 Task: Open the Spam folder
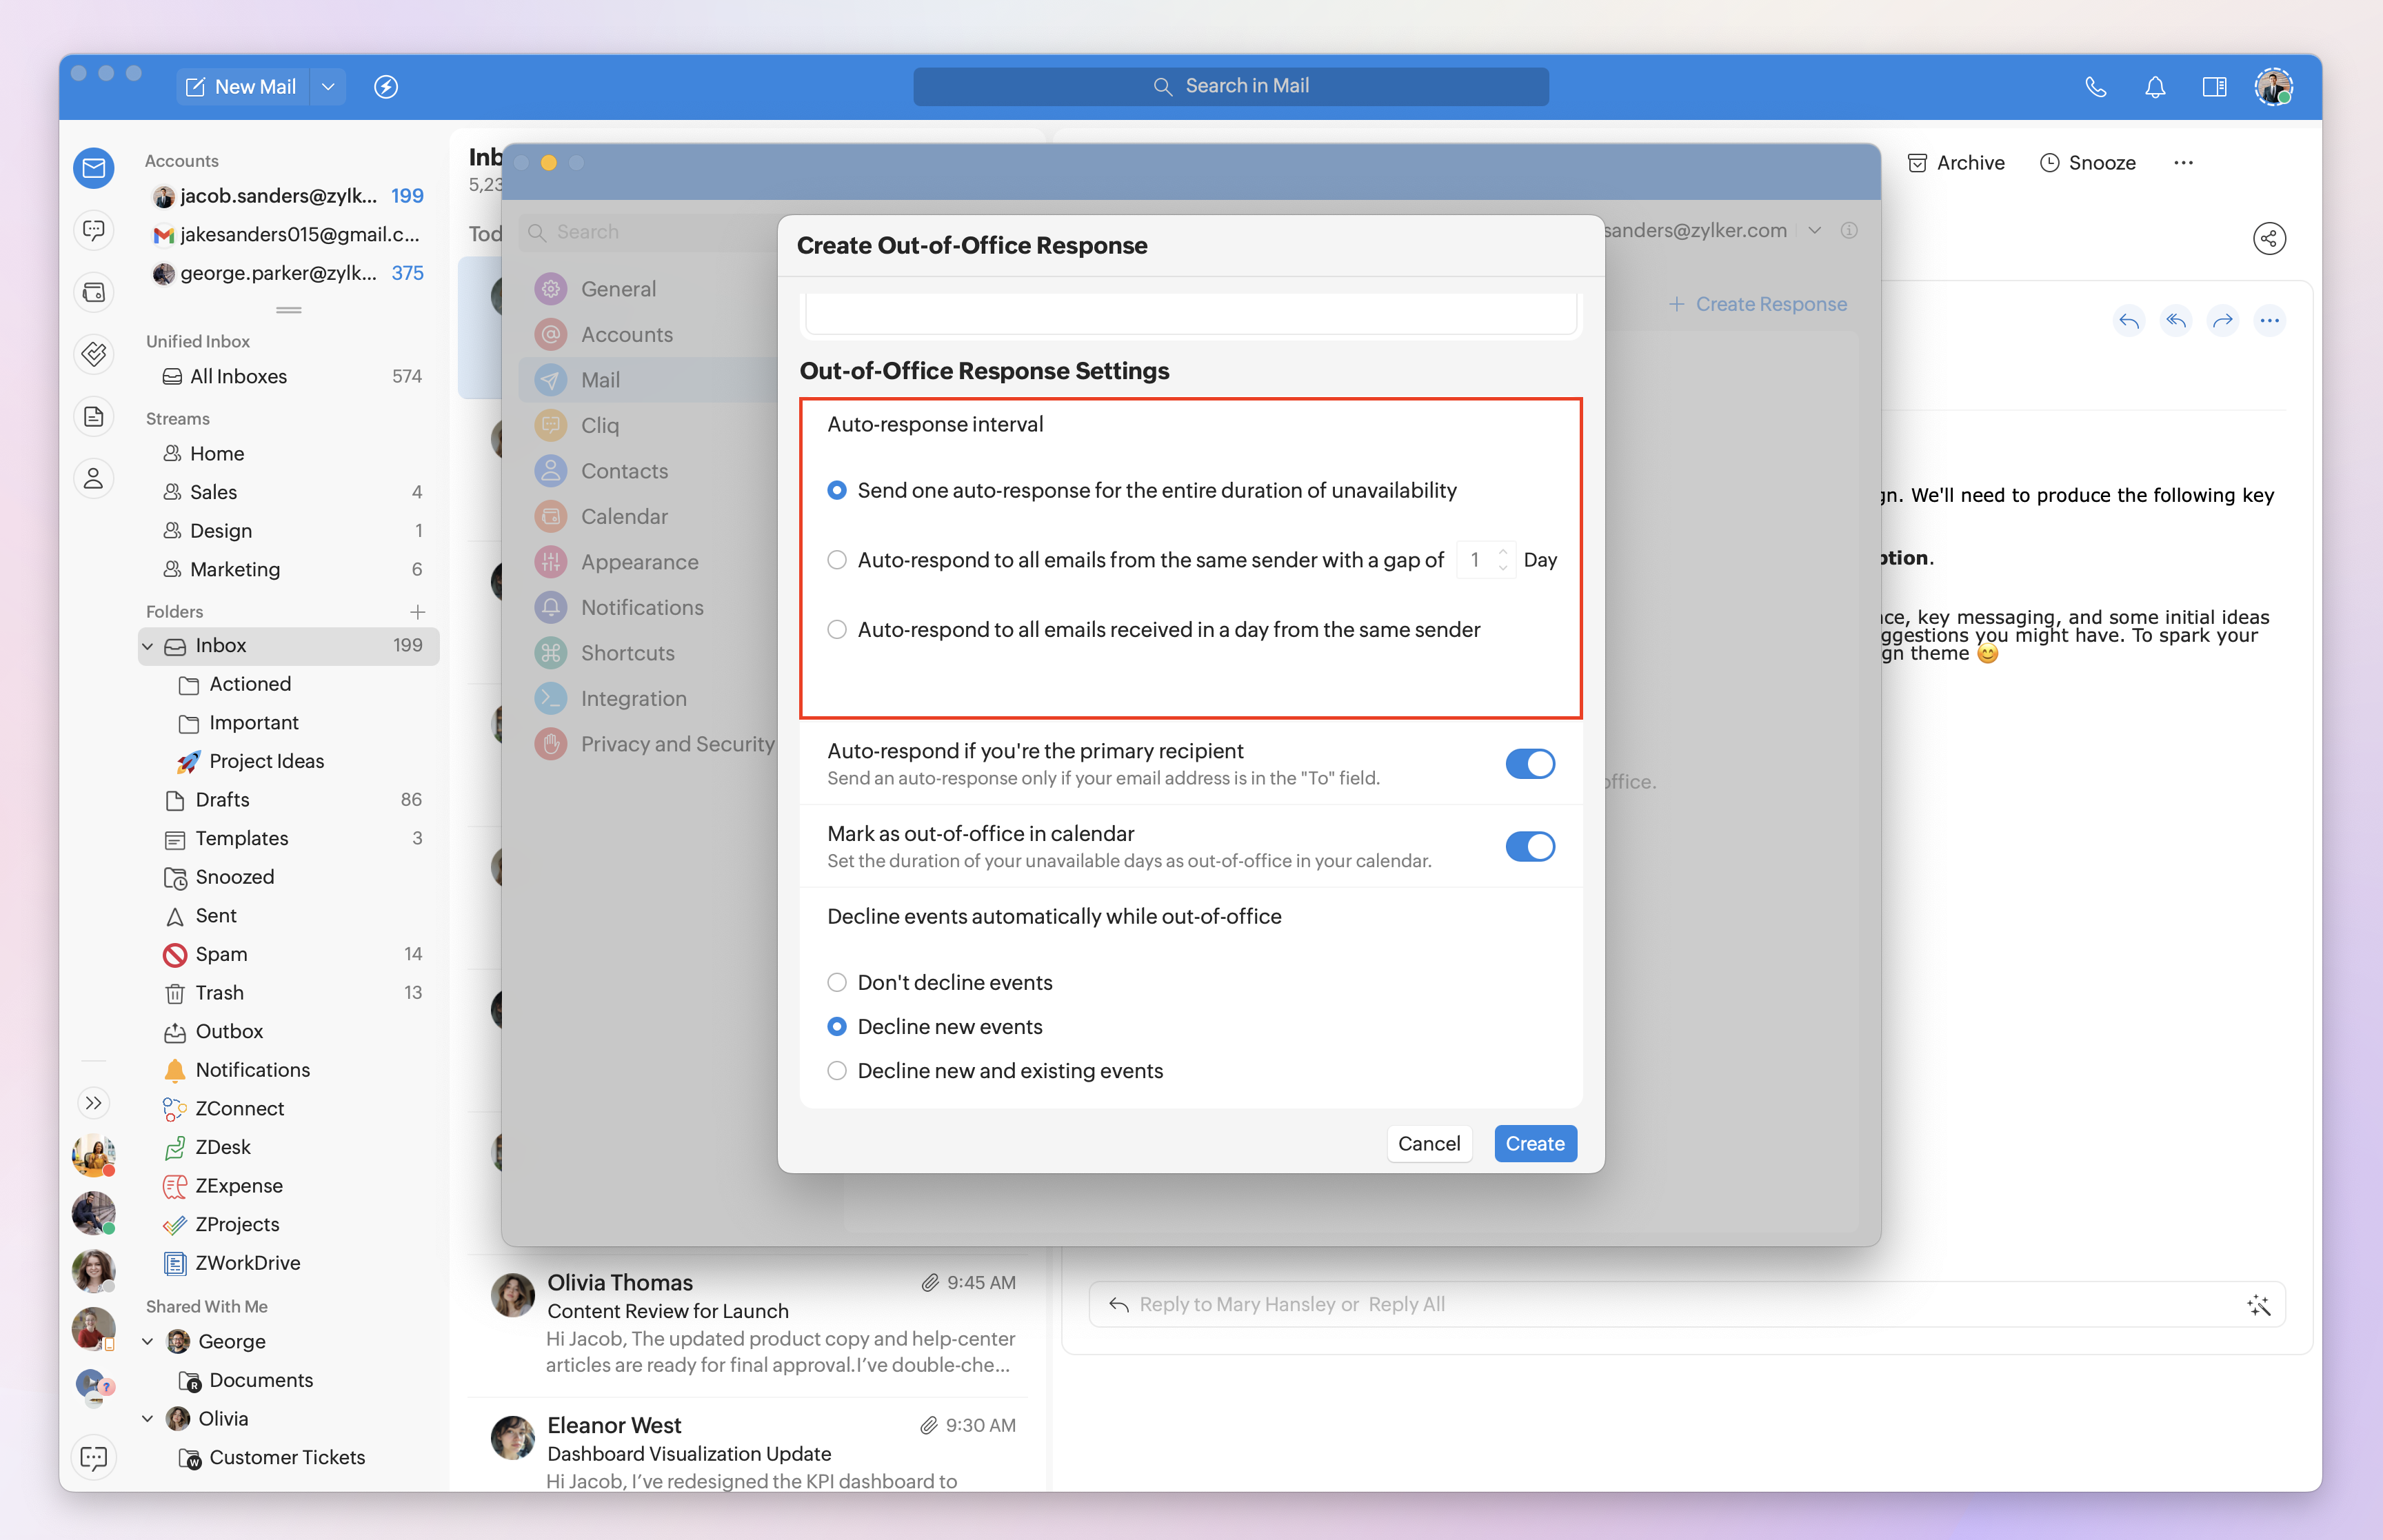click(x=221, y=954)
